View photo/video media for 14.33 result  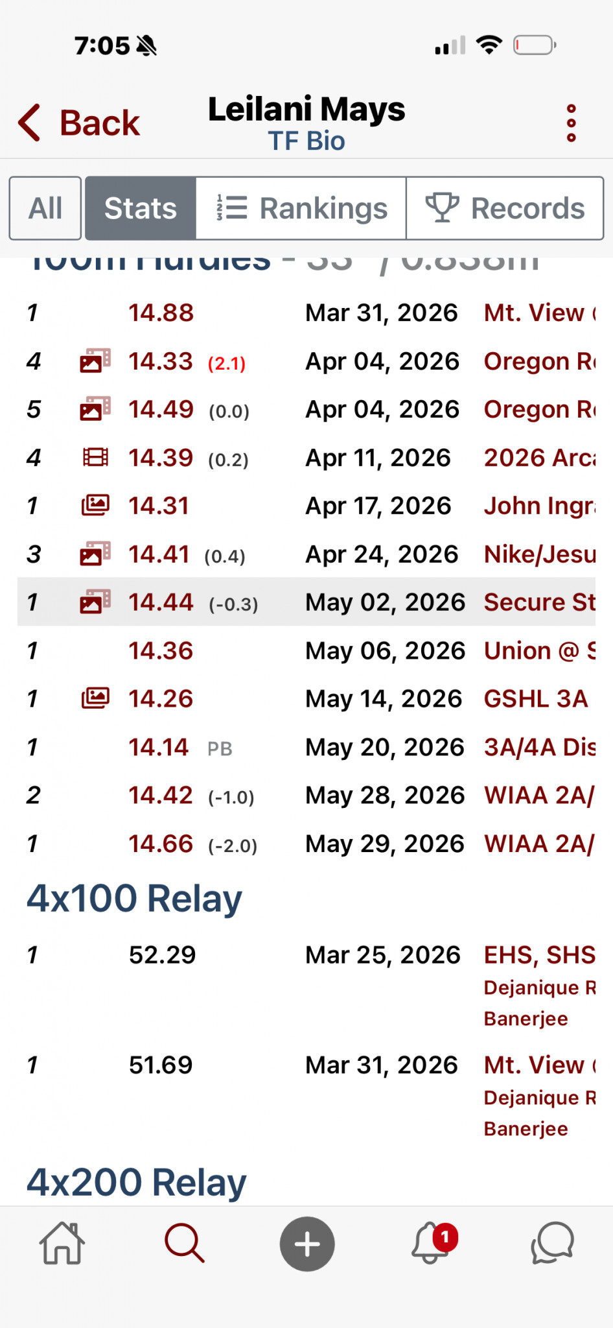click(x=95, y=361)
